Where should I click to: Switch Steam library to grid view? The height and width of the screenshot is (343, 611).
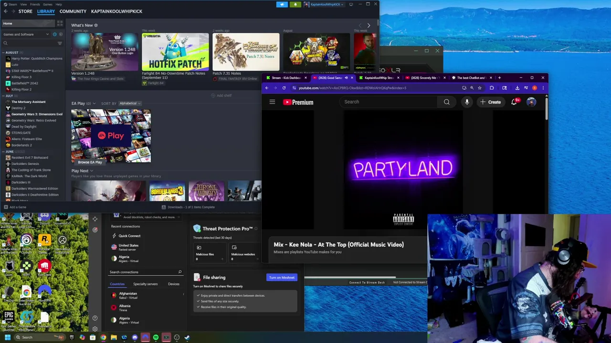pyautogui.click(x=60, y=23)
